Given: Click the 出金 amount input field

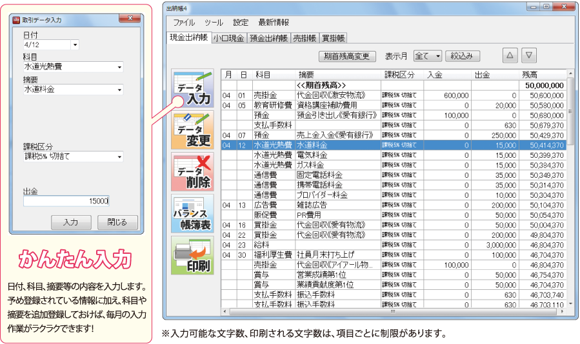Looking at the screenshot, I should (66, 200).
